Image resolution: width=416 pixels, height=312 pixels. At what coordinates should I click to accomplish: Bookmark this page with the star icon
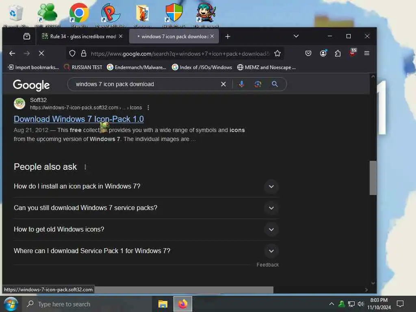pyautogui.click(x=277, y=53)
